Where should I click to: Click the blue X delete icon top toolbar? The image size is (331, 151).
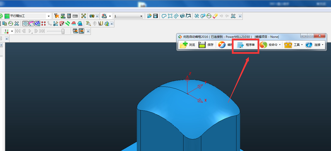click(233, 16)
